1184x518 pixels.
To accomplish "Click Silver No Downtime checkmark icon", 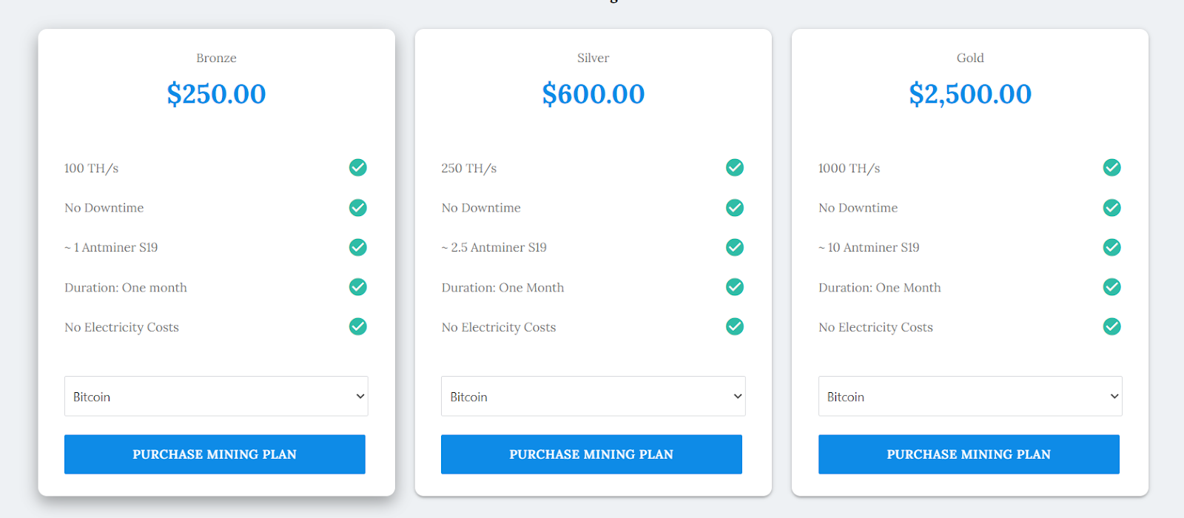I will point(735,207).
